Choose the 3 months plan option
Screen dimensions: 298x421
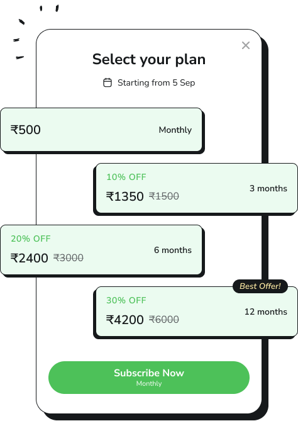197,188
